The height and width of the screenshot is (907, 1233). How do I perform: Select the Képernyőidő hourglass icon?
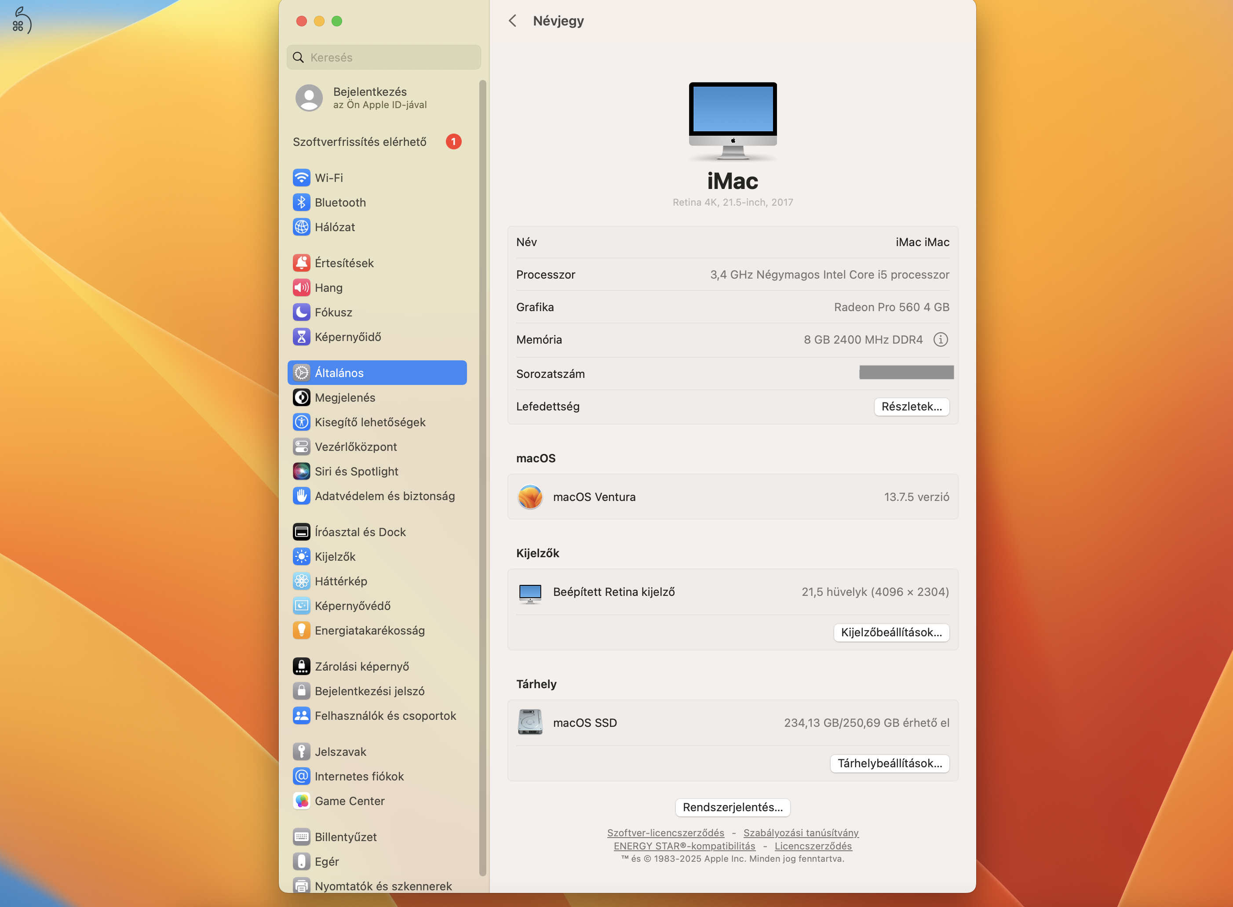(302, 337)
